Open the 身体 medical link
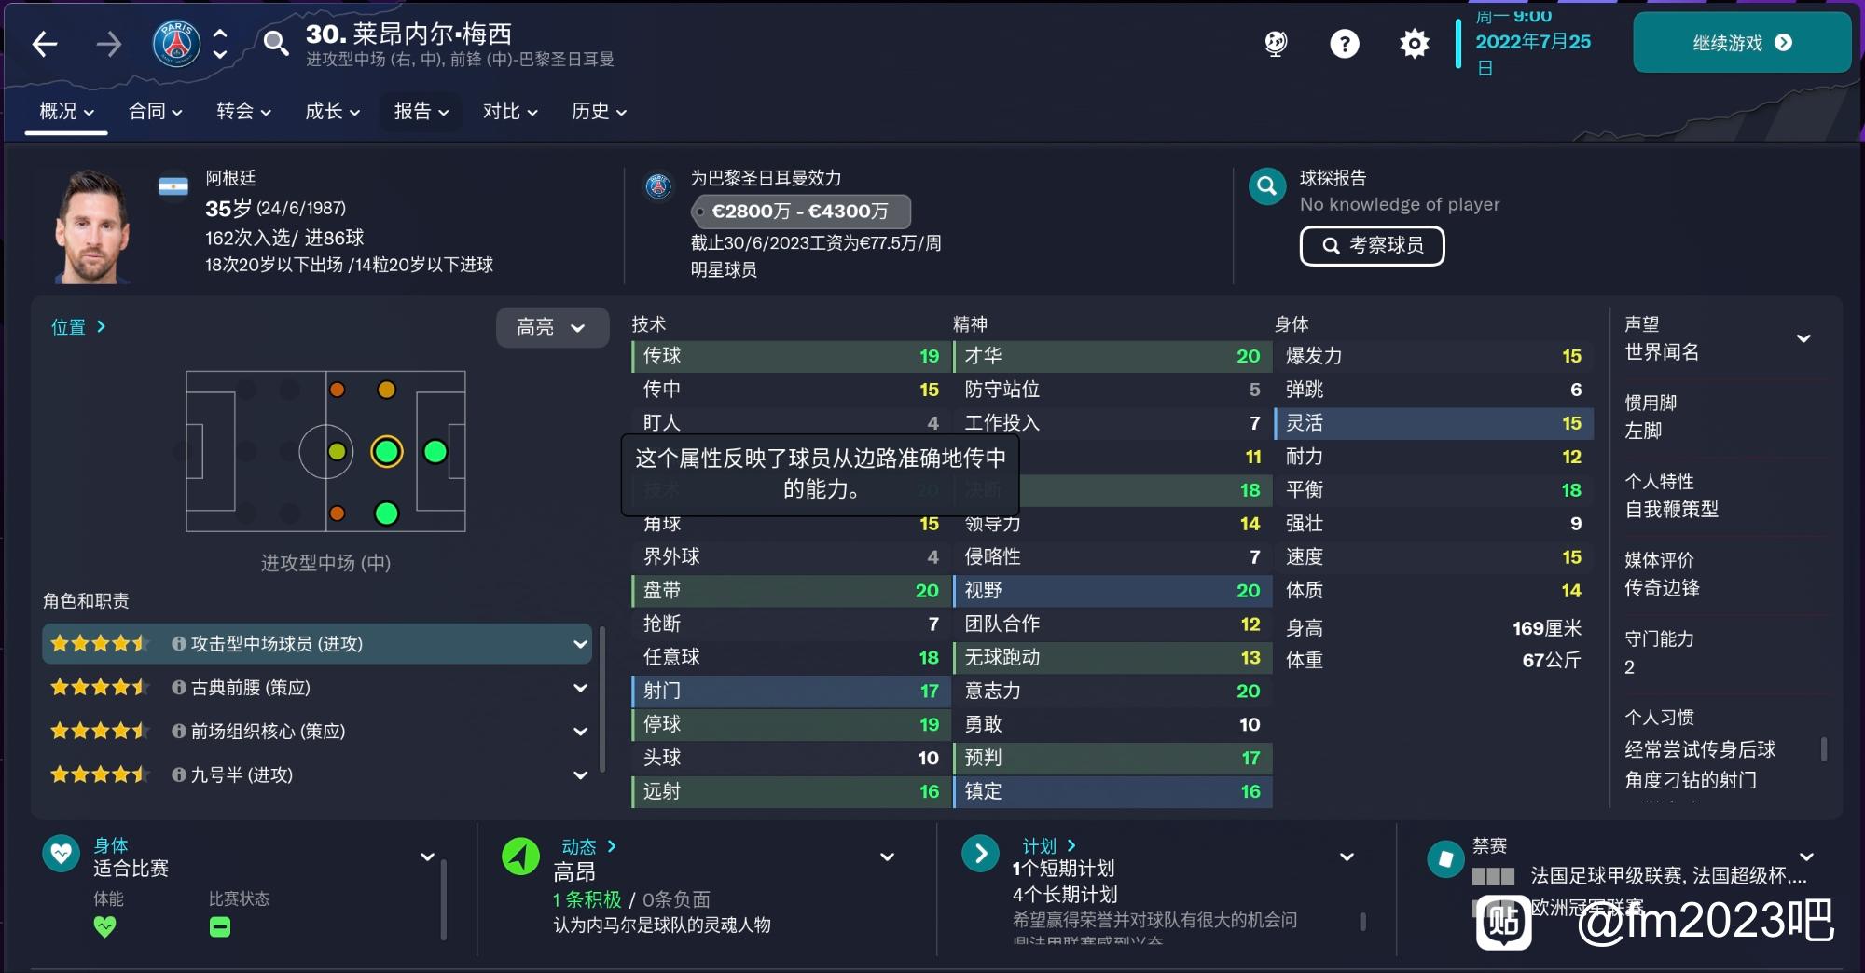The width and height of the screenshot is (1865, 973). 111,845
